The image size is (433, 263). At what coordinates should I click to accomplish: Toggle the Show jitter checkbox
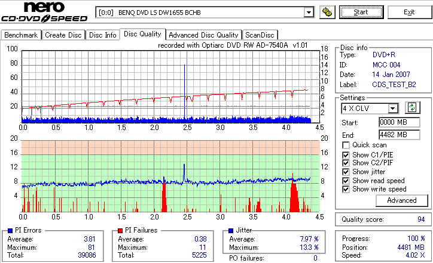(x=346, y=172)
